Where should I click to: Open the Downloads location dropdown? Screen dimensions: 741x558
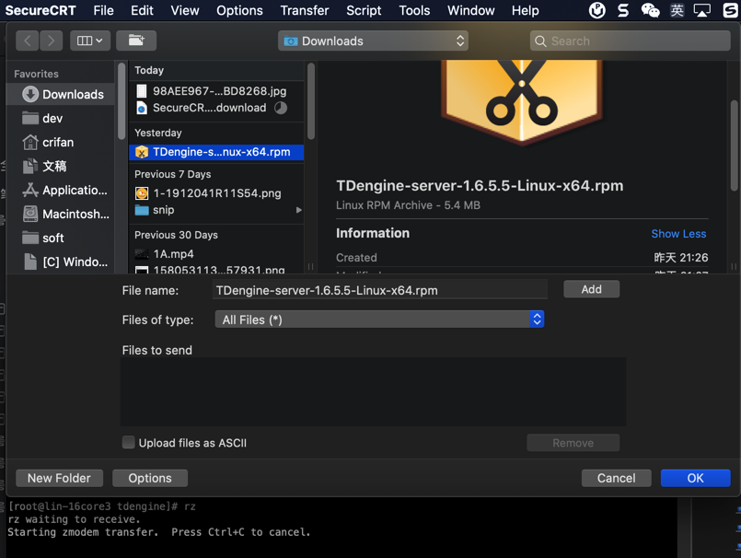tap(374, 41)
